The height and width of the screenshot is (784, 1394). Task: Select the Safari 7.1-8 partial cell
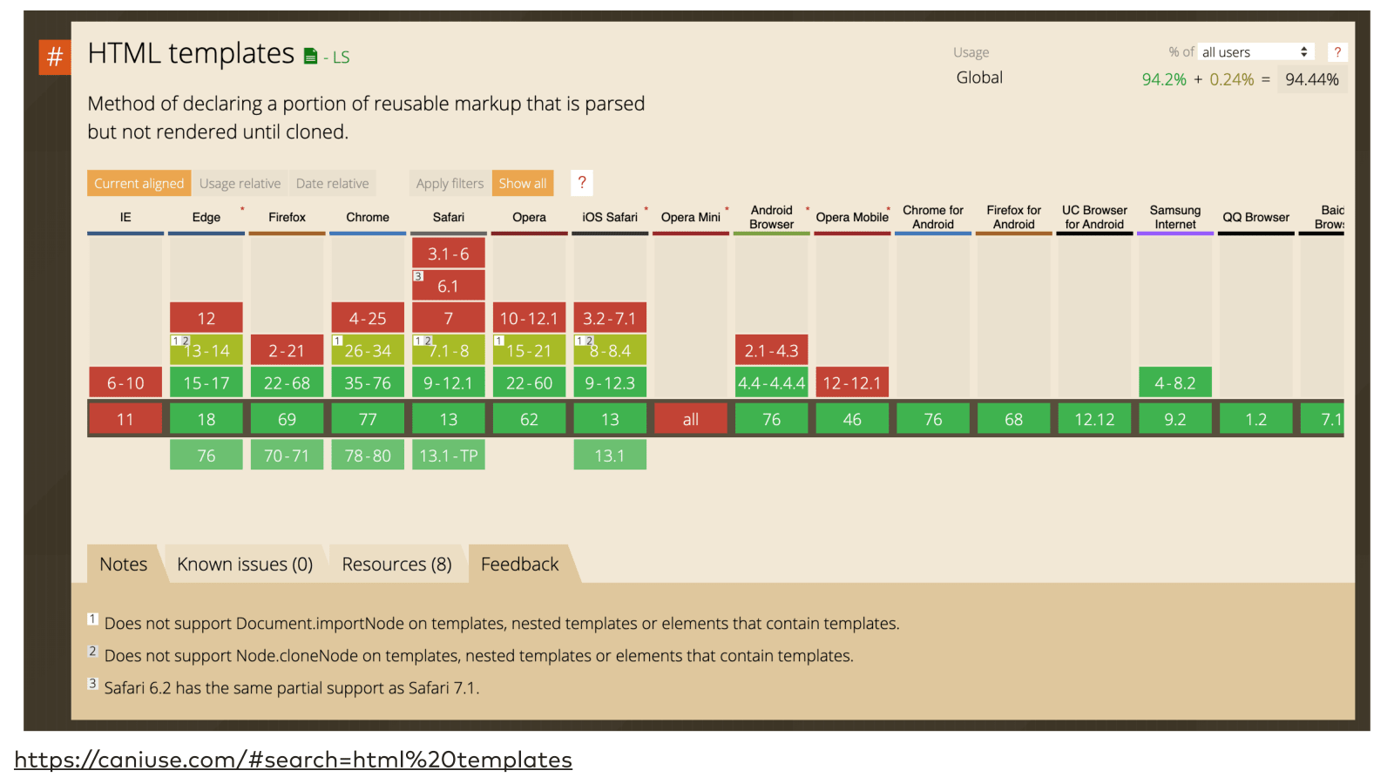(449, 350)
